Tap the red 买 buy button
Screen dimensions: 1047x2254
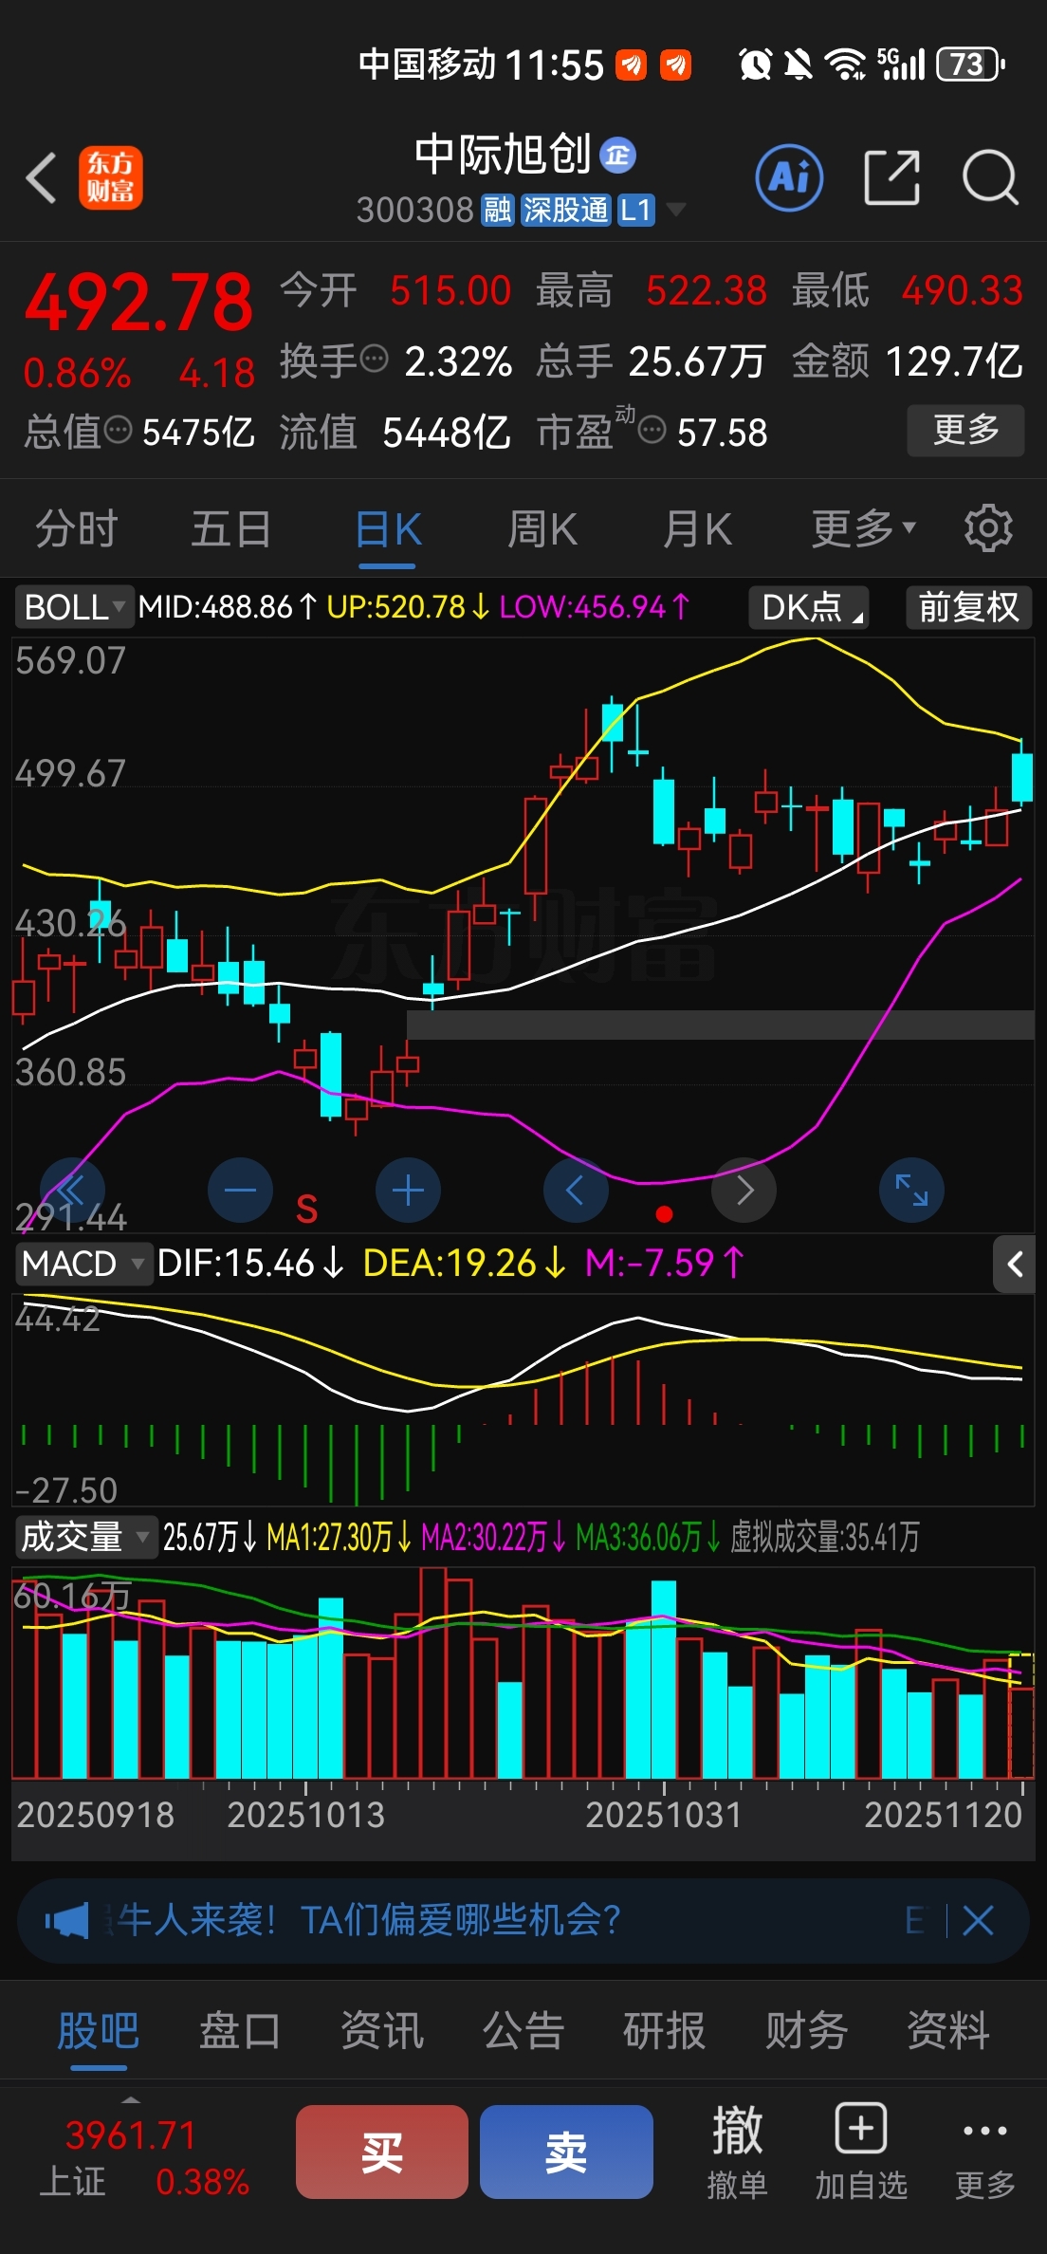(382, 2152)
